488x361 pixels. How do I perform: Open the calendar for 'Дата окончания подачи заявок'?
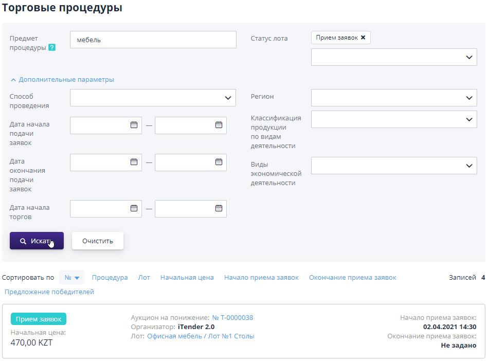point(135,163)
